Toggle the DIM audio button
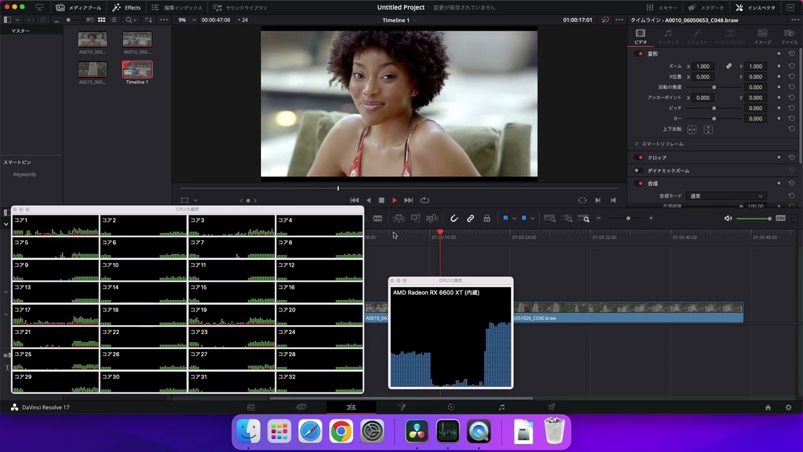This screenshot has width=803, height=452. 780,218
